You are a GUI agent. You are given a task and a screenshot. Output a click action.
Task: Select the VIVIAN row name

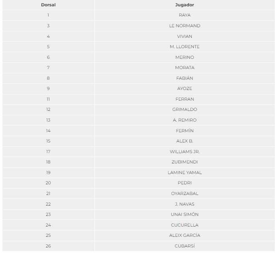coord(184,36)
